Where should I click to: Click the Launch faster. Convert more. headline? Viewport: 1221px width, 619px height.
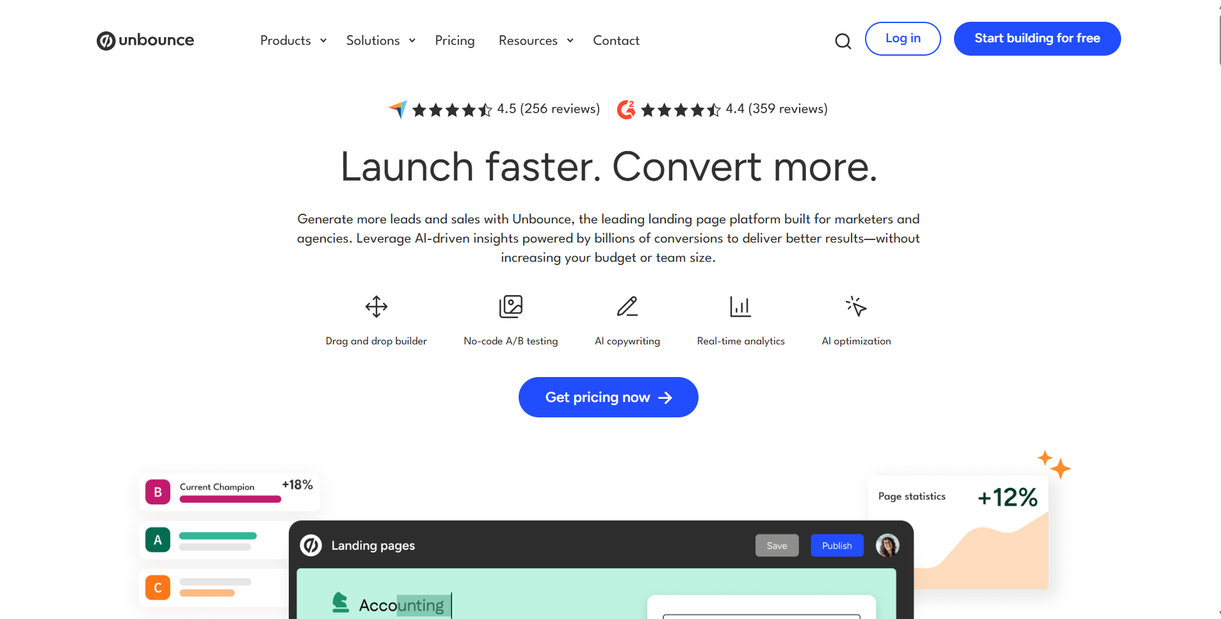point(609,167)
